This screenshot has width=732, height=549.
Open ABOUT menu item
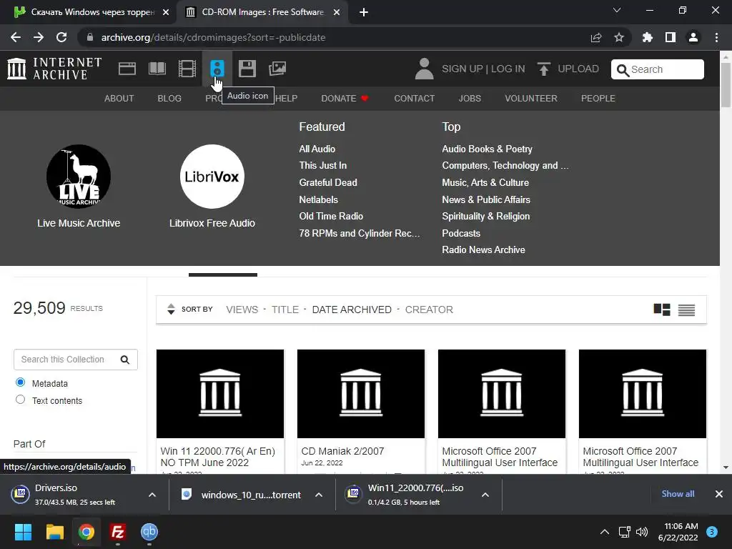click(x=119, y=99)
